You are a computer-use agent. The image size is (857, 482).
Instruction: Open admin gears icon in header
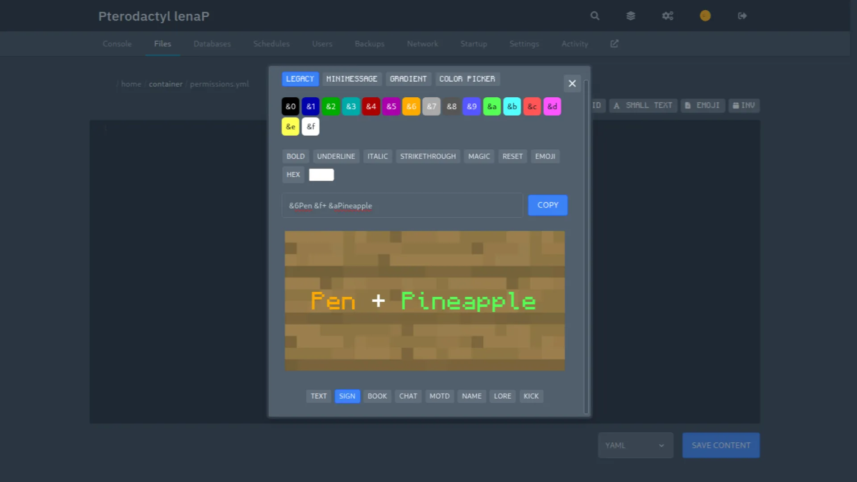(x=667, y=16)
